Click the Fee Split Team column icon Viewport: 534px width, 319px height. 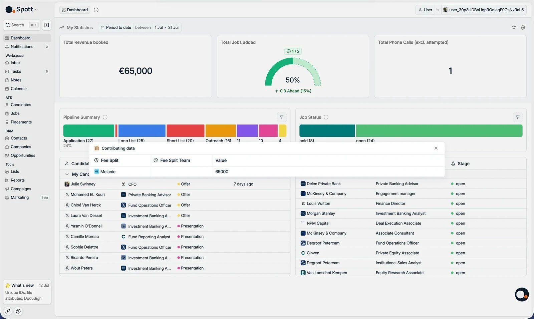[x=156, y=161]
